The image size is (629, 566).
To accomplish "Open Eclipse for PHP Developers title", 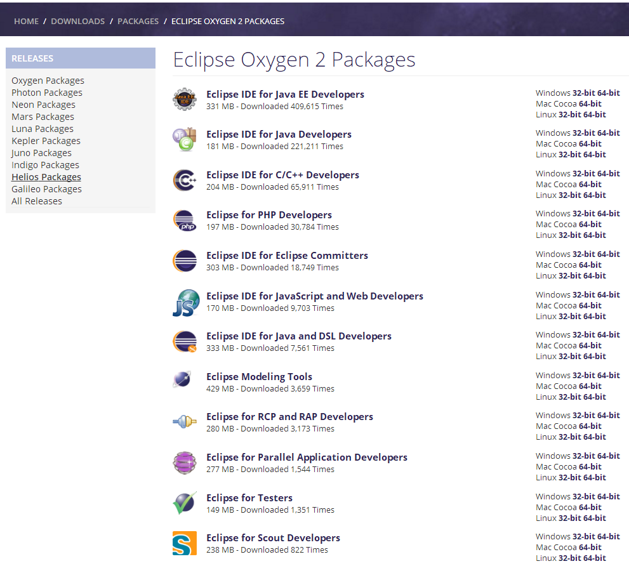I will click(269, 215).
